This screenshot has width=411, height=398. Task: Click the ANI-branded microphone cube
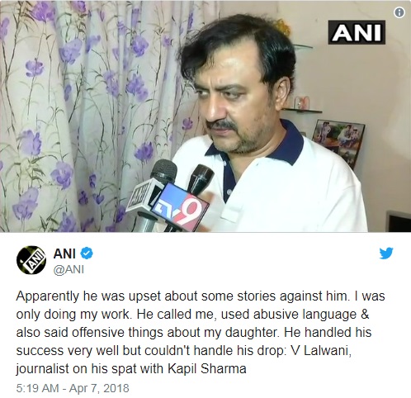pyautogui.click(x=141, y=196)
